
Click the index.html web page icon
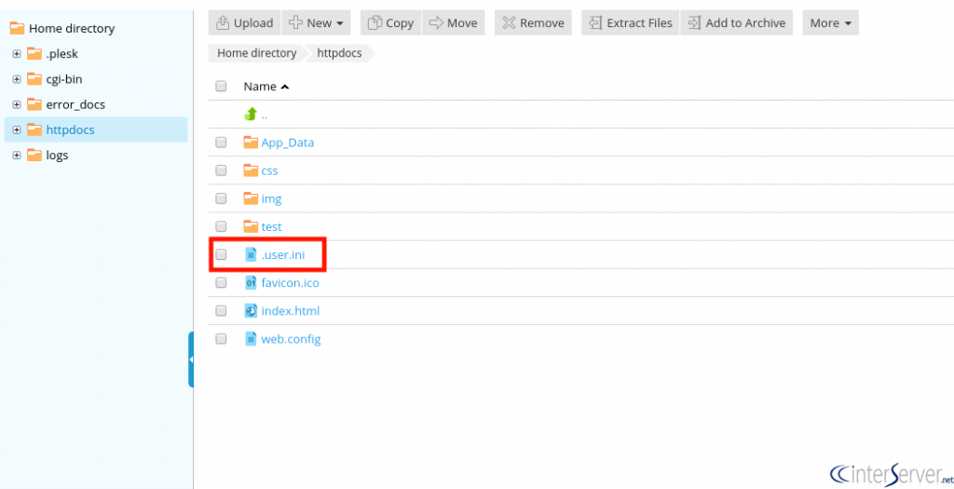click(251, 310)
